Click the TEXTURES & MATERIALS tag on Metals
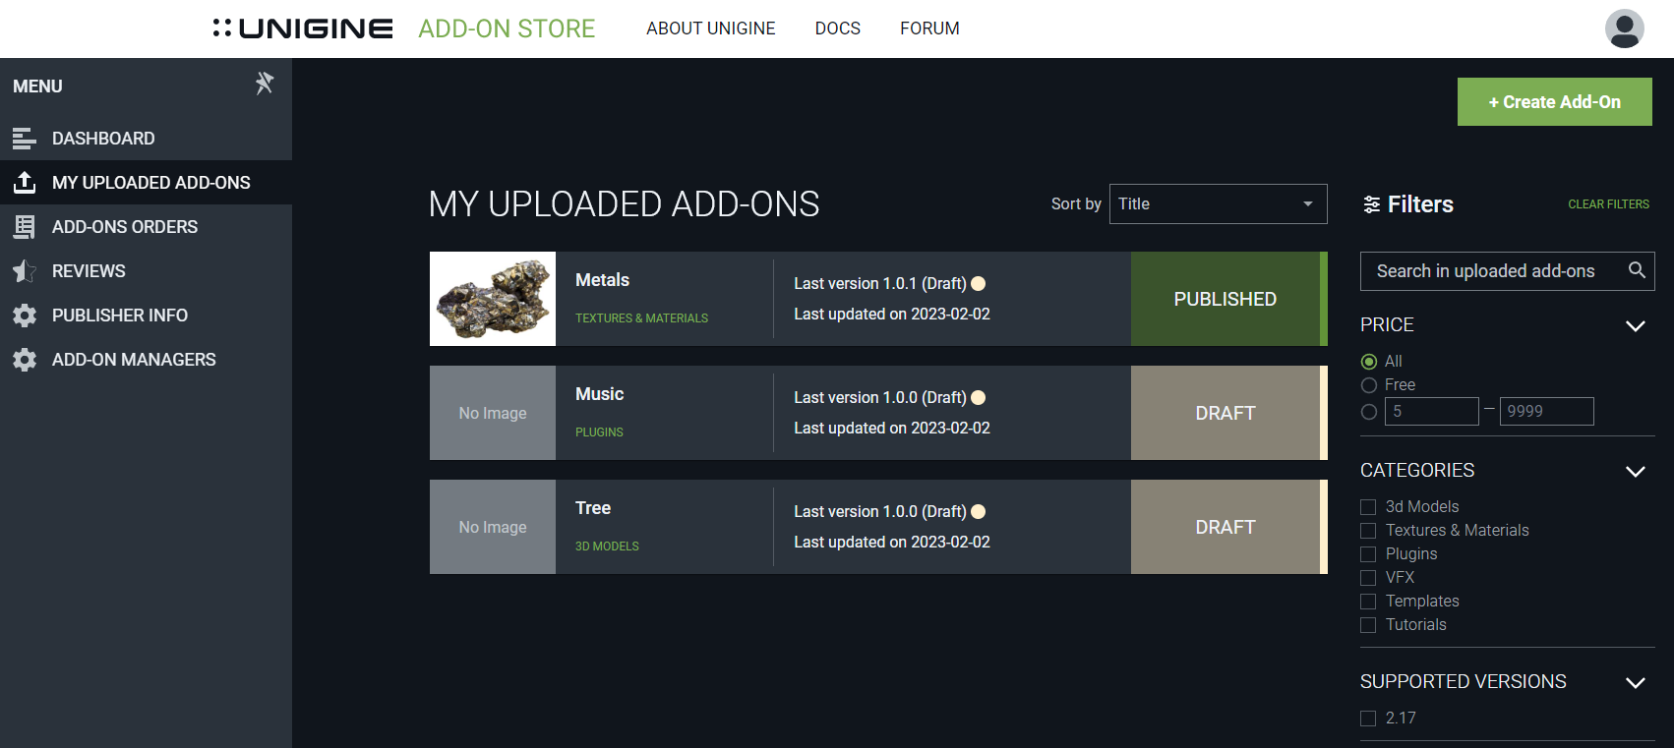This screenshot has height=748, width=1674. (x=641, y=318)
